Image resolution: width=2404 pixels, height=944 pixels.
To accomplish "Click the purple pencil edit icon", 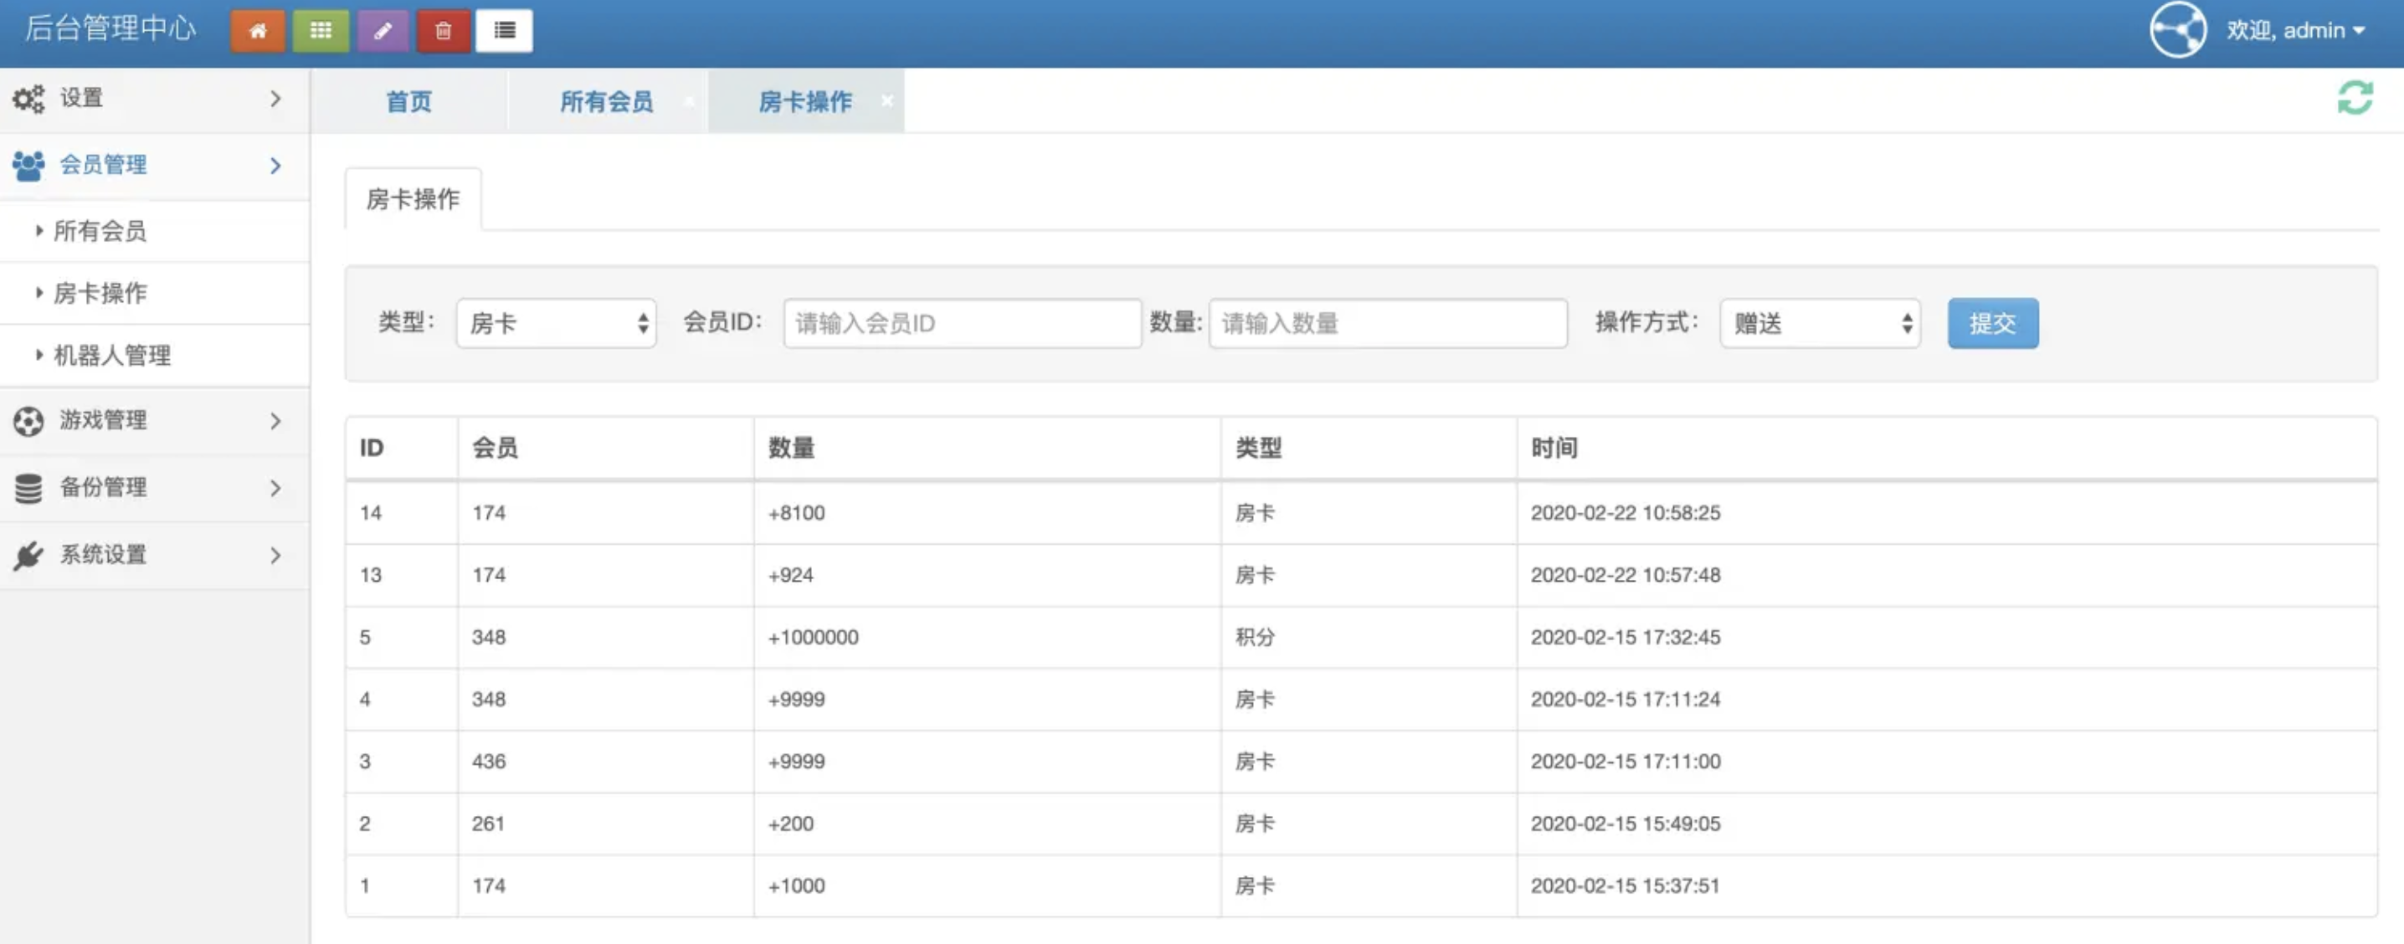I will coord(383,31).
